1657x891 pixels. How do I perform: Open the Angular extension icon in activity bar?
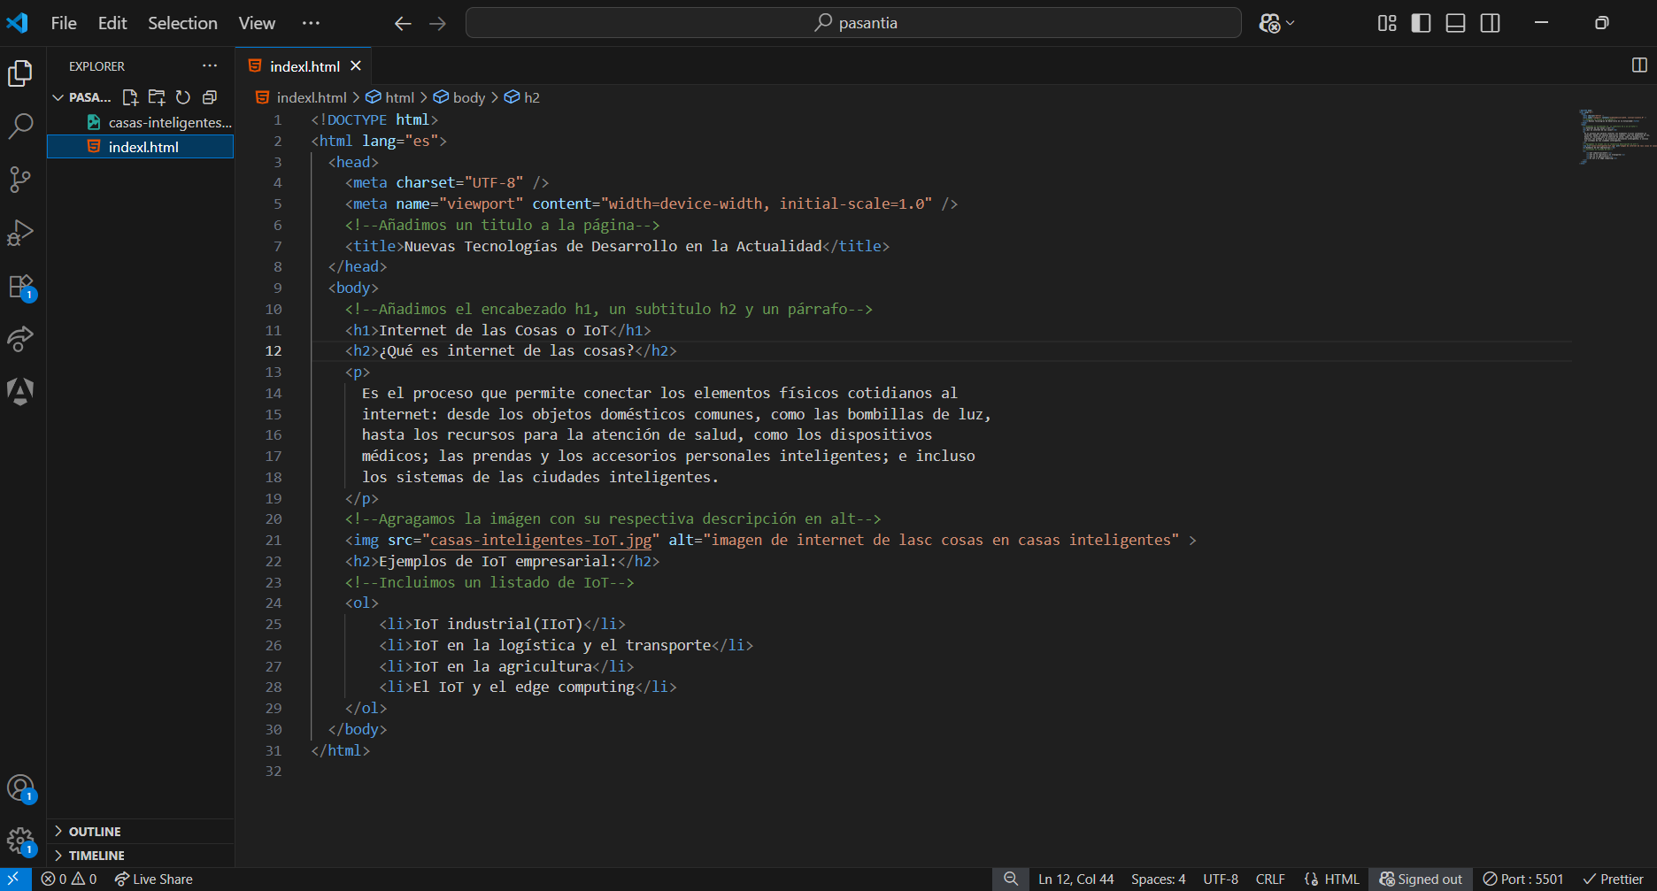pos(20,391)
